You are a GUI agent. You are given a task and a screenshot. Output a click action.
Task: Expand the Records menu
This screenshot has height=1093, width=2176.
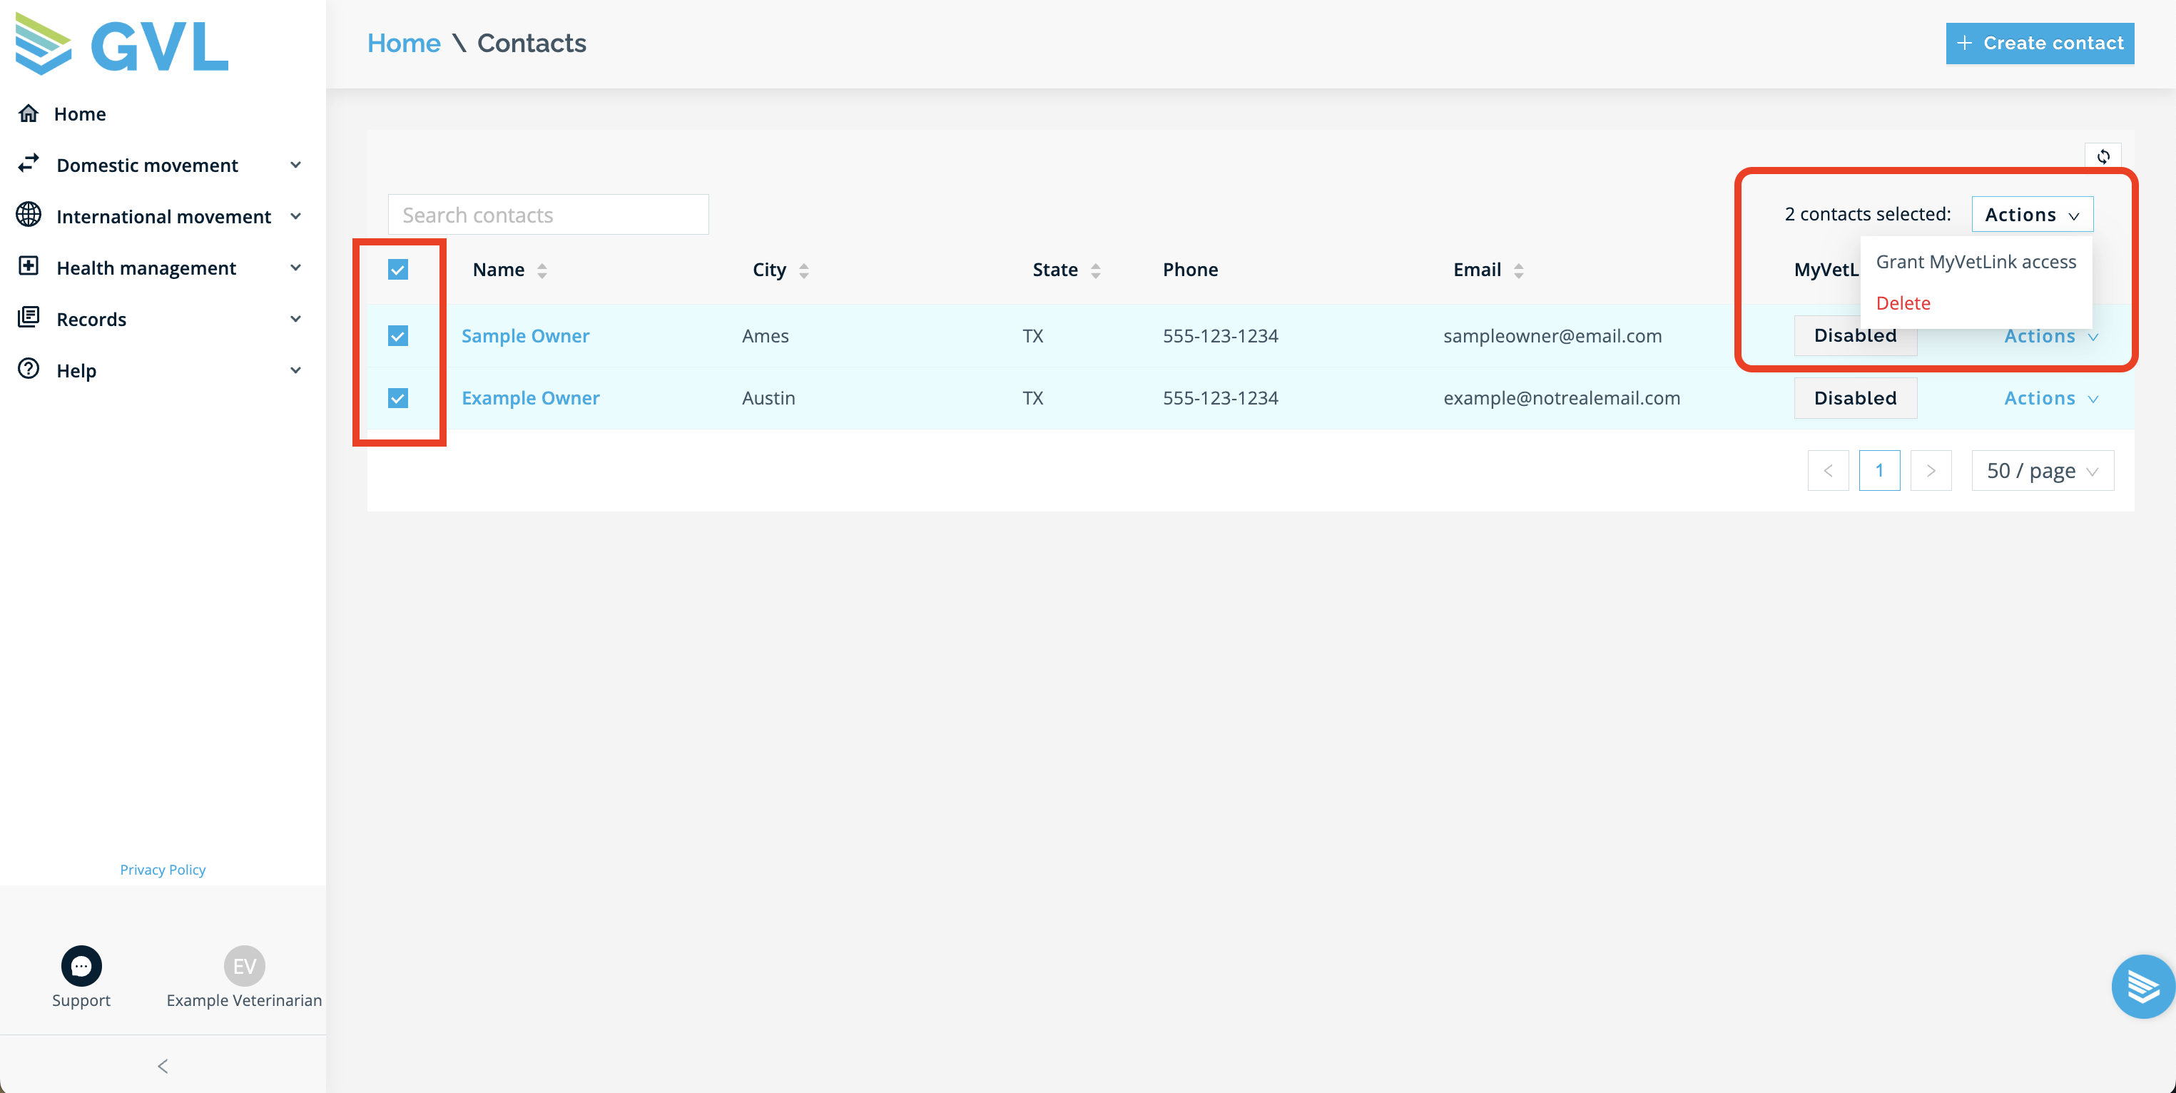pos(295,318)
